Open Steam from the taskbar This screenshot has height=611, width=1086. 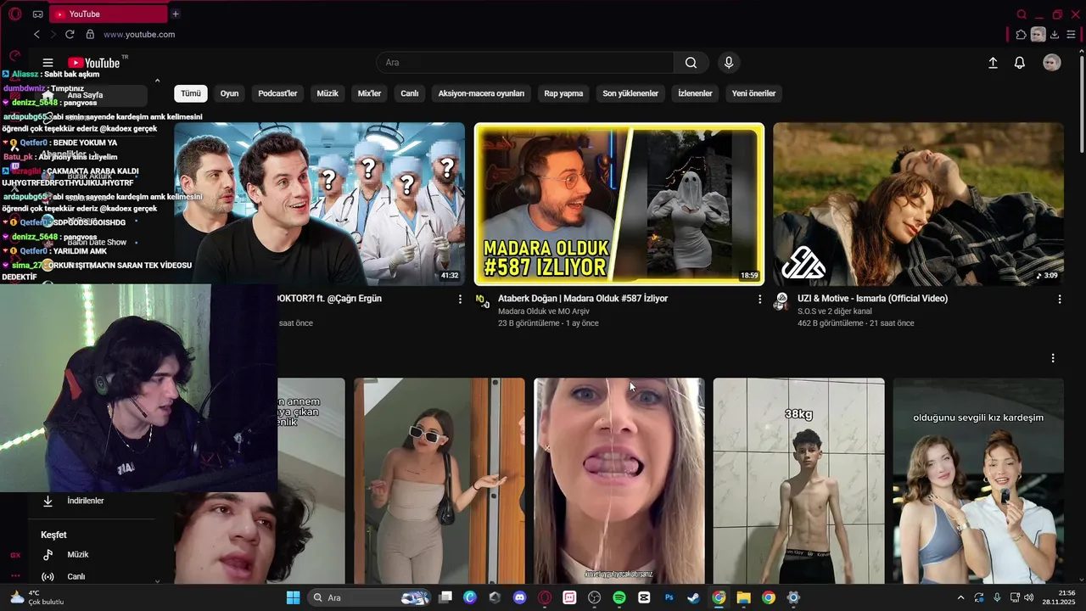coord(694,597)
